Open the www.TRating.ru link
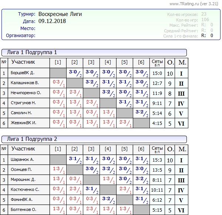The height and width of the screenshot is (215, 222). (x=184, y=4)
